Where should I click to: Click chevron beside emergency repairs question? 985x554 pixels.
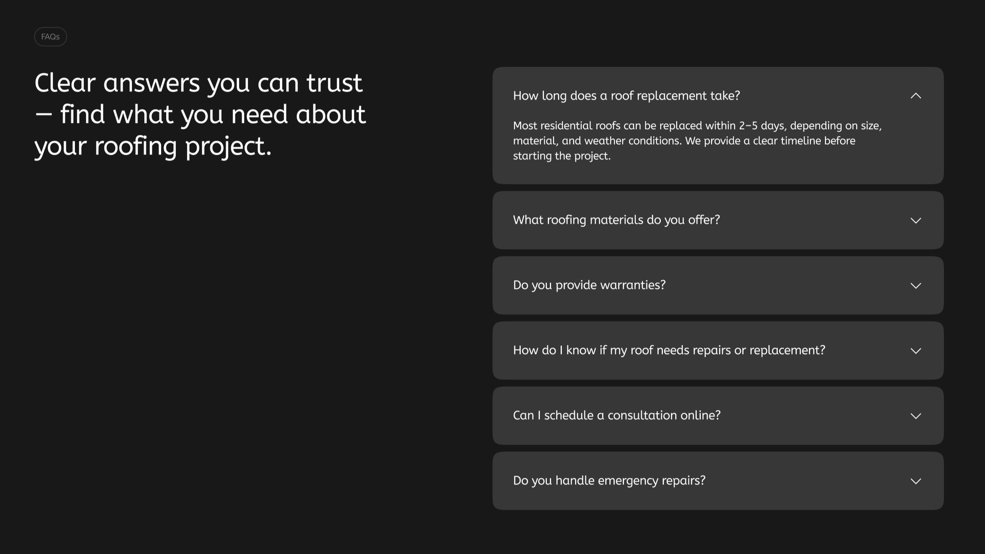(916, 481)
